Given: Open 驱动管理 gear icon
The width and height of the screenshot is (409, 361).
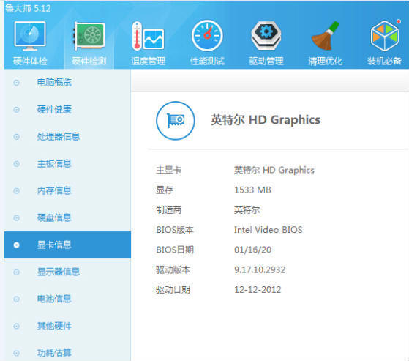Looking at the screenshot, I should point(266,35).
